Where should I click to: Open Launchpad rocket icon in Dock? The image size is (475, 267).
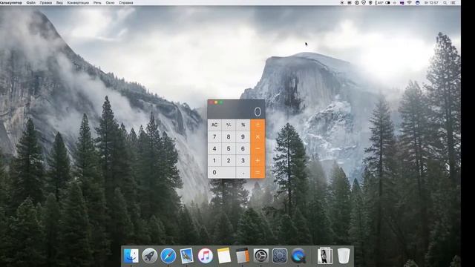[x=150, y=256]
